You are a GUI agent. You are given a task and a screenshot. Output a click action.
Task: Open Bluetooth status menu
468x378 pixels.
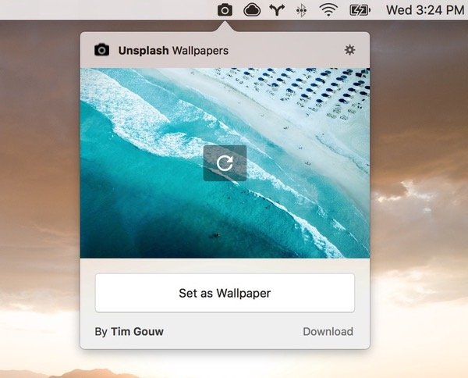point(301,10)
